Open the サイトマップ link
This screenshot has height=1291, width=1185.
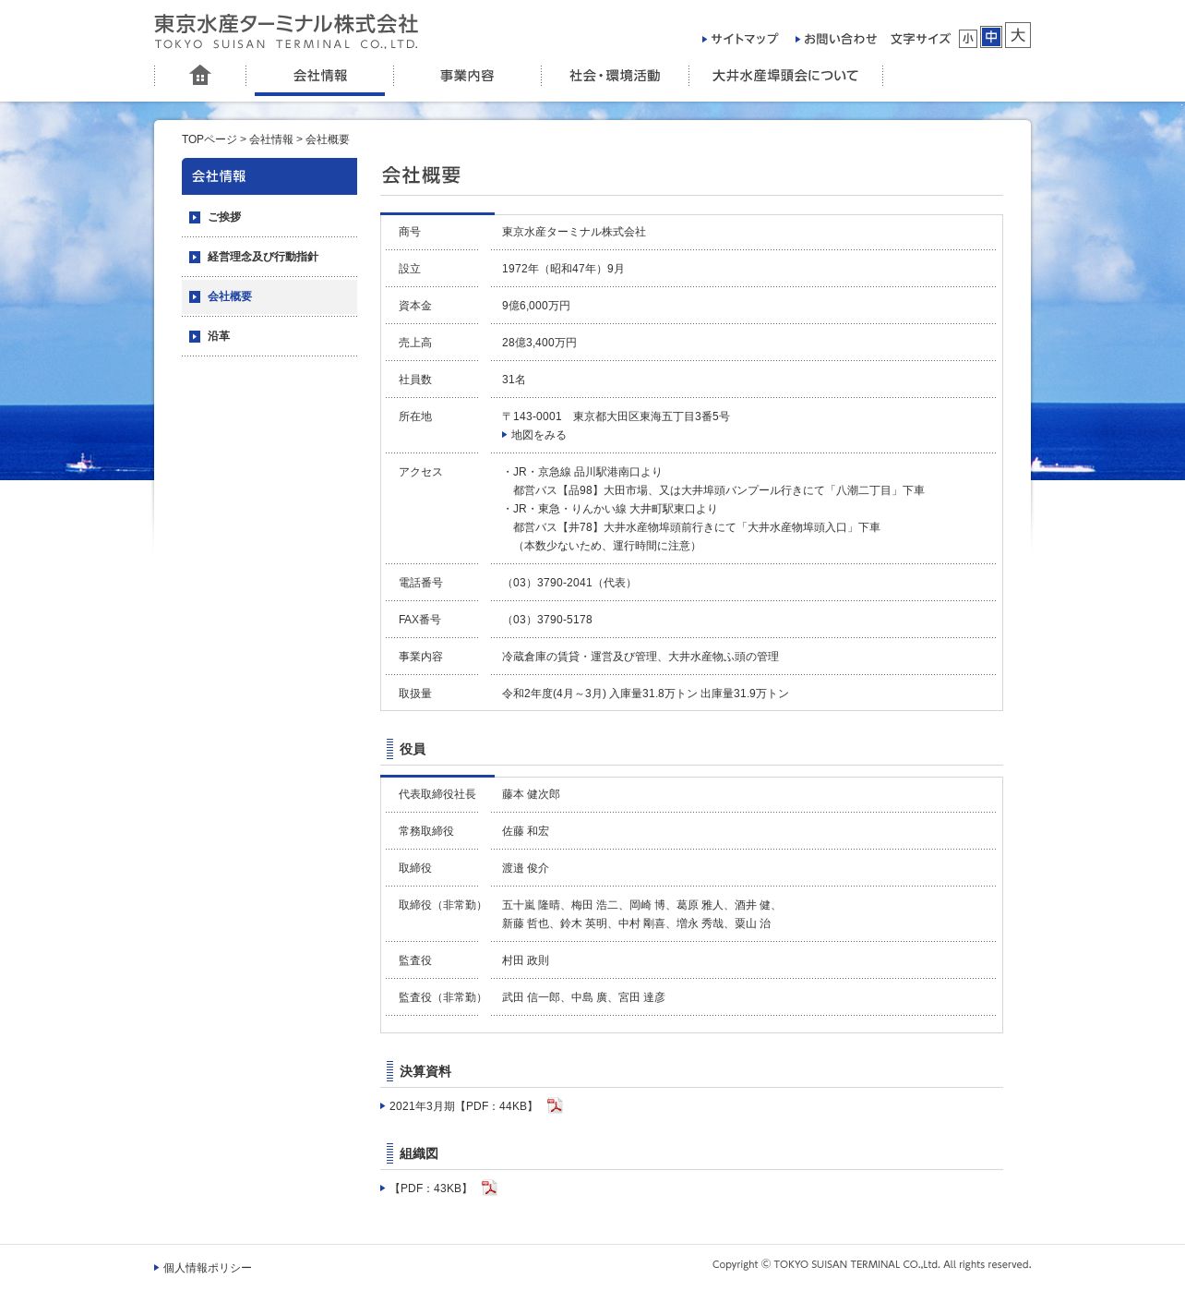click(x=740, y=39)
